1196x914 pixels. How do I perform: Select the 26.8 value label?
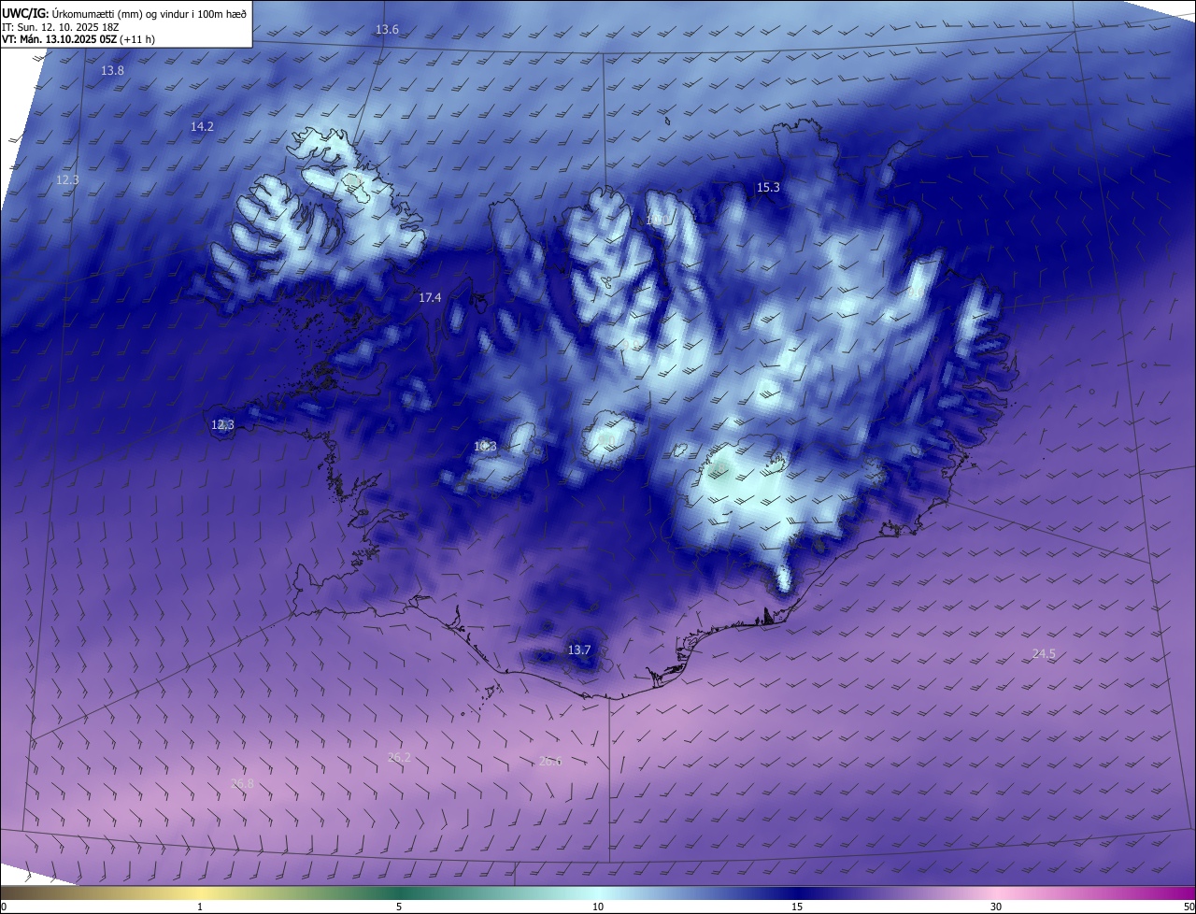pyautogui.click(x=242, y=783)
